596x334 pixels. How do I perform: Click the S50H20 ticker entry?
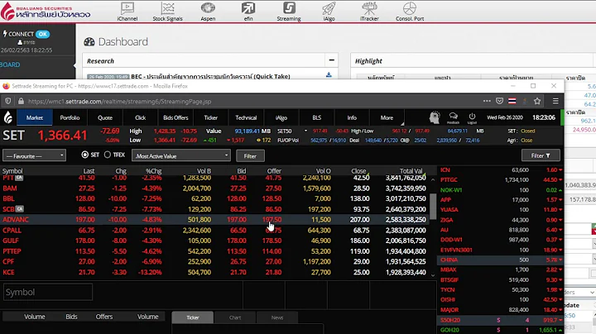(x=450, y=320)
